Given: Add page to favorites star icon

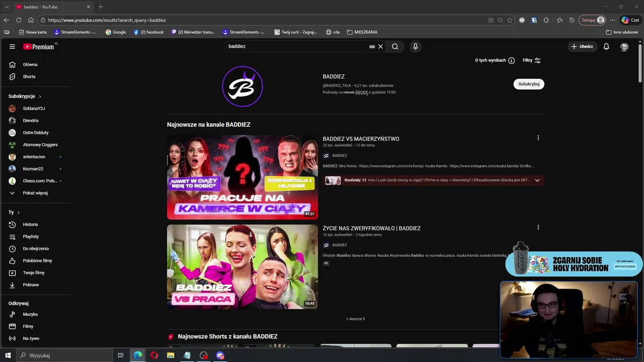Looking at the screenshot, I should 510,20.
